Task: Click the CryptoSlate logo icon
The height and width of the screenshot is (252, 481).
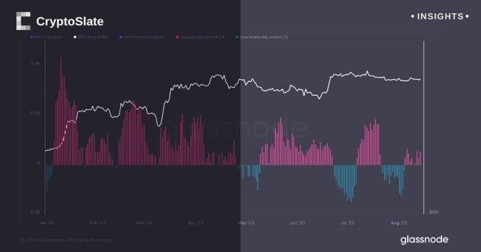Action: (x=23, y=21)
